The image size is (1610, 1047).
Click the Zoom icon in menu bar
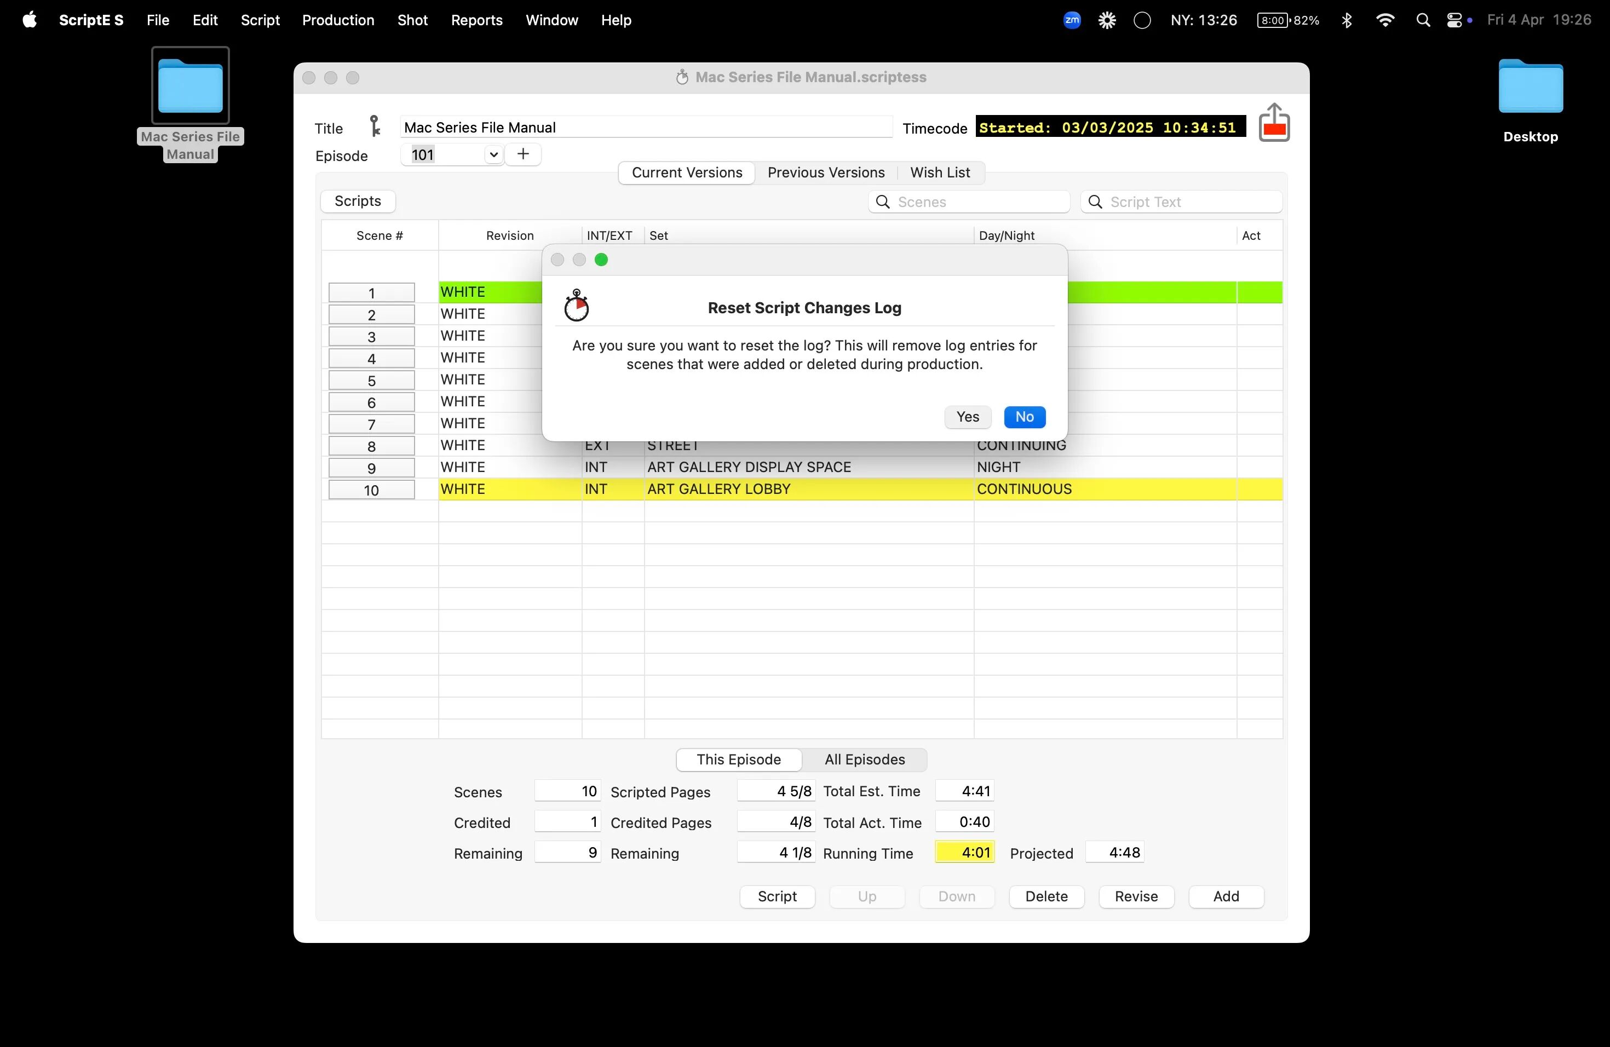pos(1072,20)
